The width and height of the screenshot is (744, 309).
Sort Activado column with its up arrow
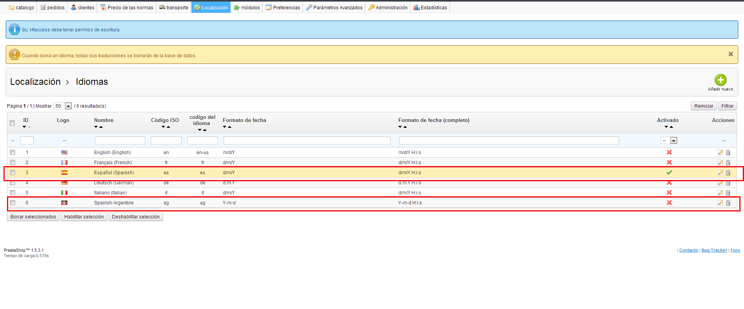(672, 127)
